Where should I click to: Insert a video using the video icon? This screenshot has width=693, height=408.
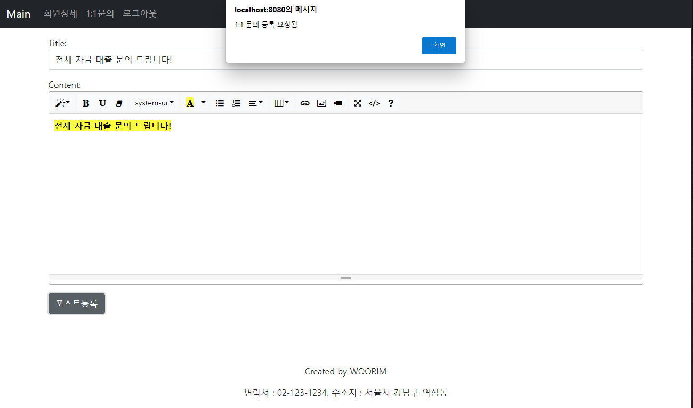338,103
